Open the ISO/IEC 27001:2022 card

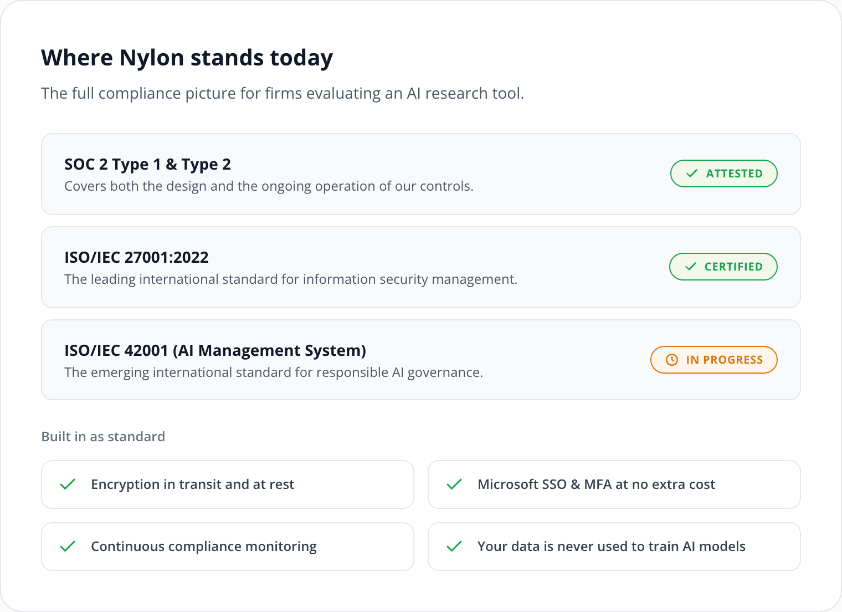pos(421,267)
